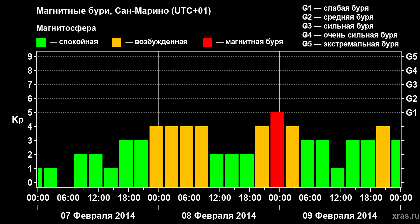The image size is (420, 224).
Task: Select the yellow bar crossing the 07–08 Февраля midnight line
Action: tap(156, 157)
